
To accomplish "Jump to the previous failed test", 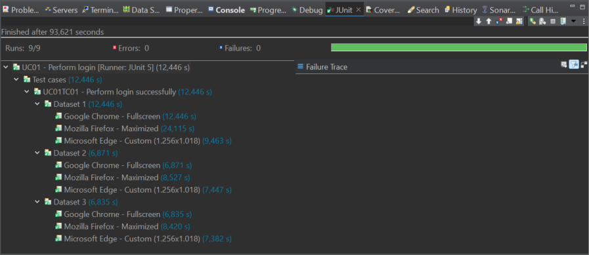I will coord(489,22).
